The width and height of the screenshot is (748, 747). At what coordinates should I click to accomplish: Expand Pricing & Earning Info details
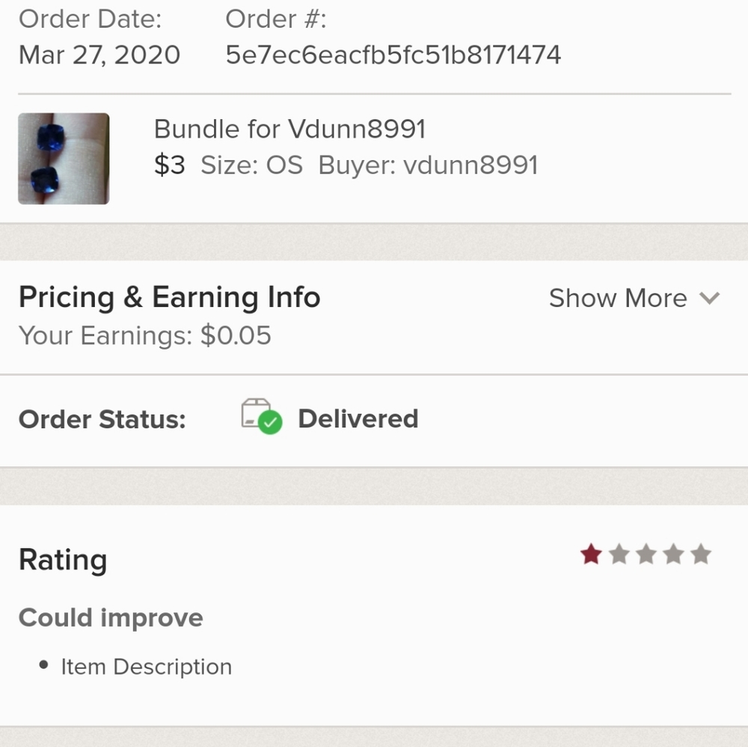(x=618, y=298)
